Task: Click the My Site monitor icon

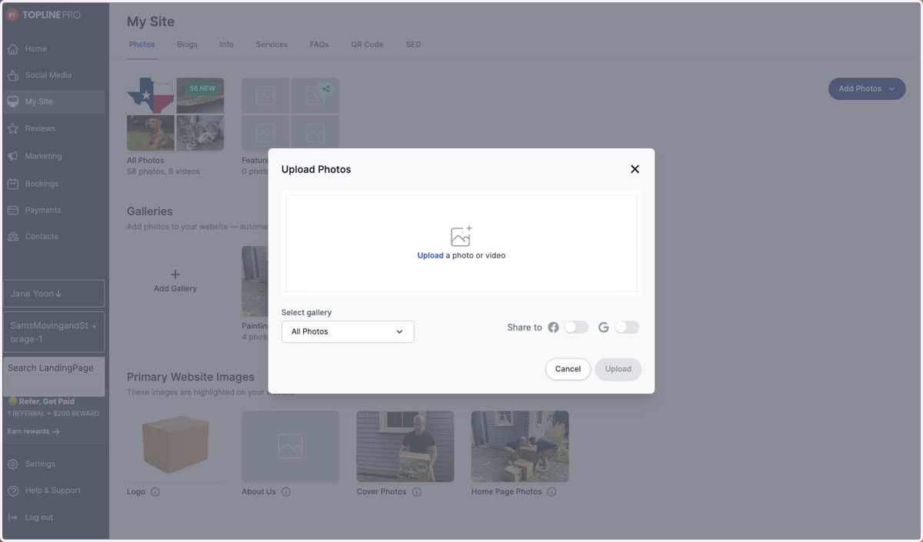Action: point(13,101)
